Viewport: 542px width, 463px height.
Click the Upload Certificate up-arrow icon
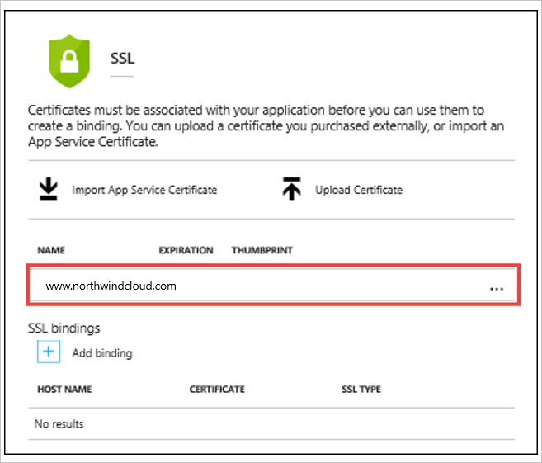point(292,188)
